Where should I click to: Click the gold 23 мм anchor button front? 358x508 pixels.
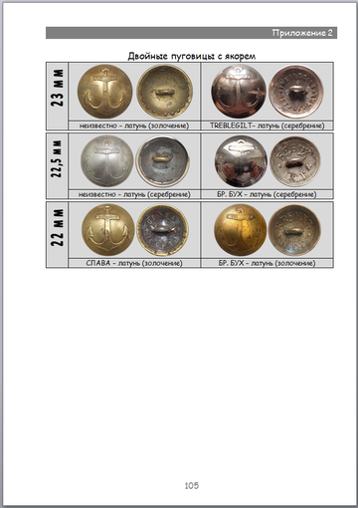(x=105, y=92)
